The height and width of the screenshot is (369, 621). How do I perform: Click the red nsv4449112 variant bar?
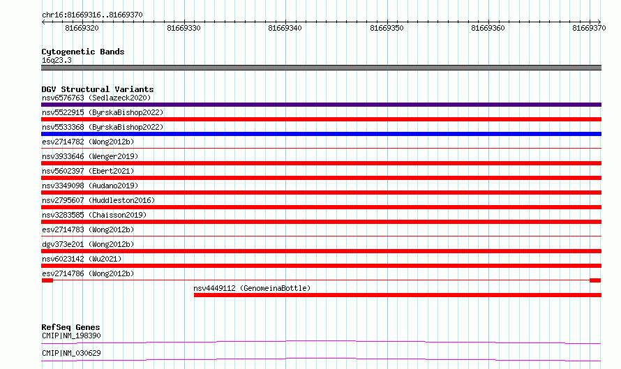(398, 295)
